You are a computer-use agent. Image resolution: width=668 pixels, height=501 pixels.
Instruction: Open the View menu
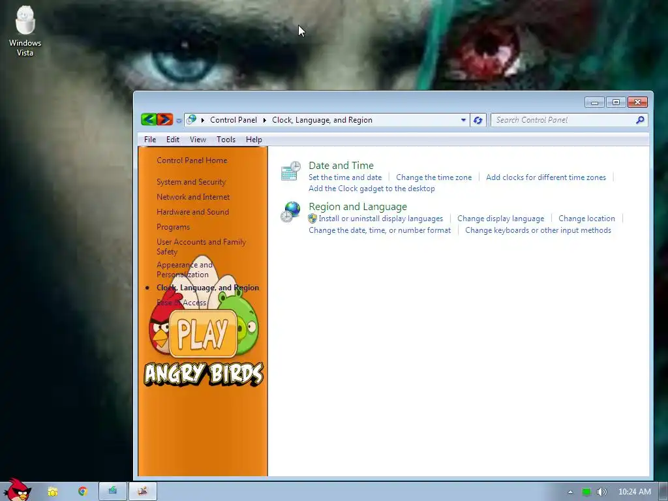click(x=198, y=140)
